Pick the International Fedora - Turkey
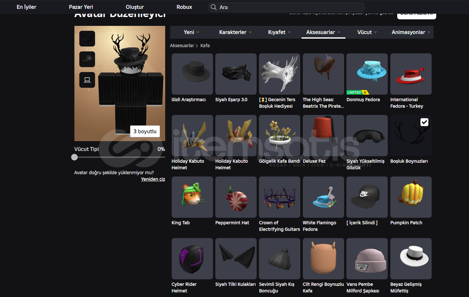 click(411, 74)
